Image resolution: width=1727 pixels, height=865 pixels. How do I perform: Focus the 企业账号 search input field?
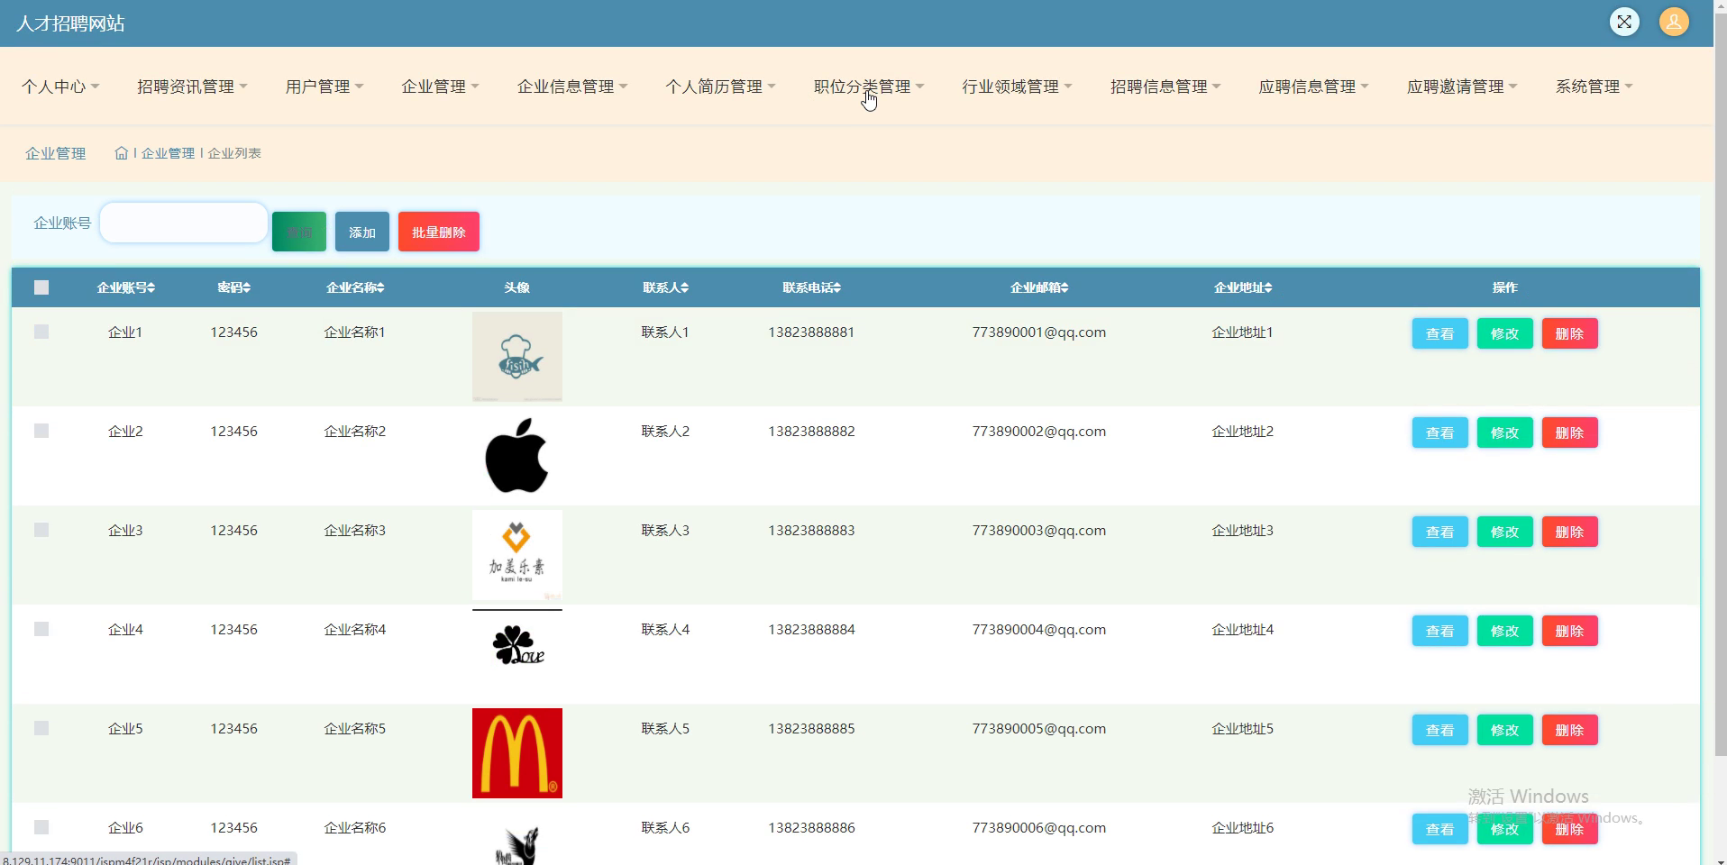184,223
